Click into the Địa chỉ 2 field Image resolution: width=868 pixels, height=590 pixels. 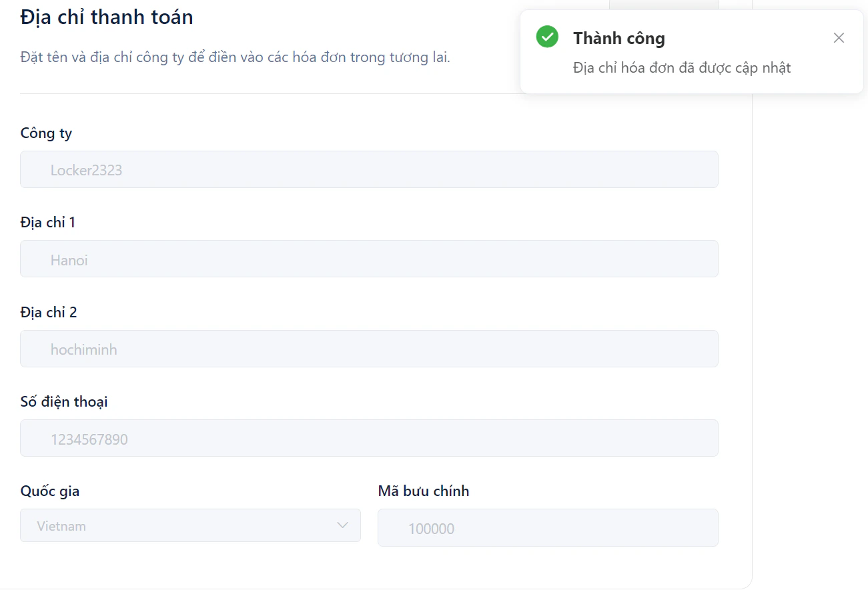coord(369,349)
